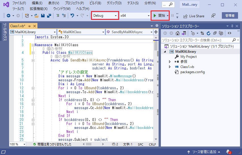The width and height of the screenshot is (242, 155).
Task: Collapse the Async Sub SendByMailKitAsync block
Action: coord(33,60)
